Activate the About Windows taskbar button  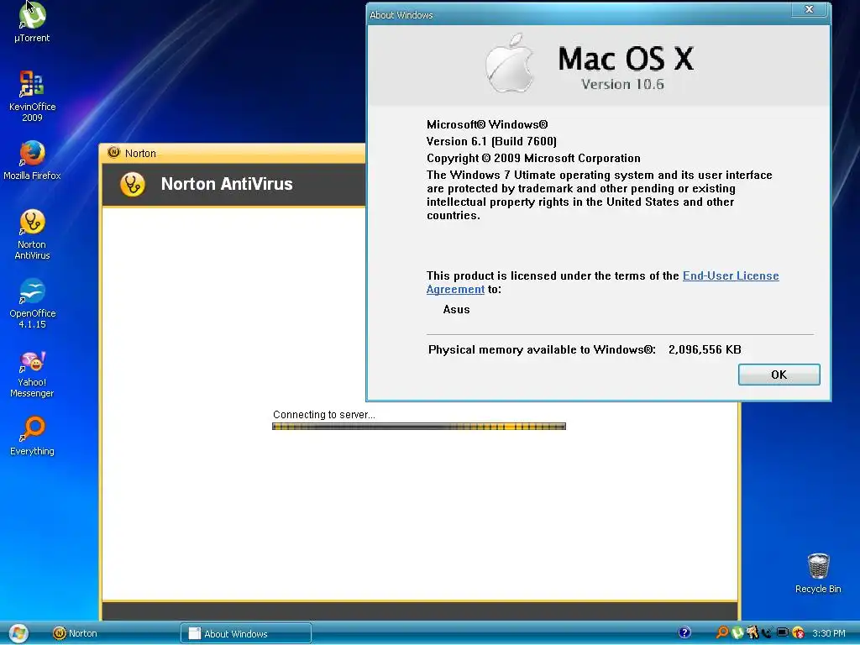(x=246, y=633)
